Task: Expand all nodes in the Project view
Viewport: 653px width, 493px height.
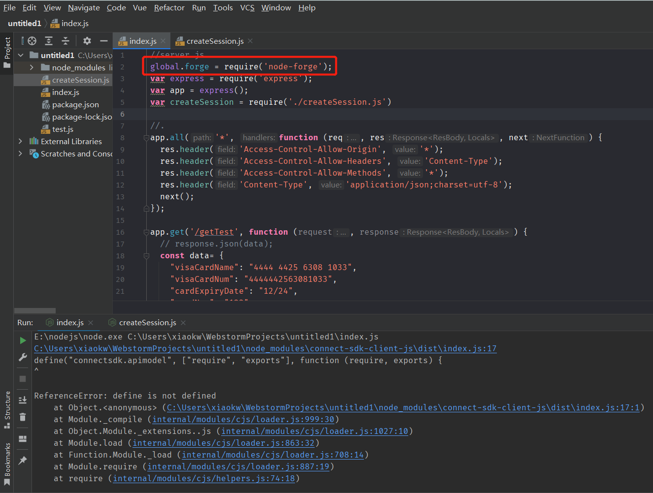Action: [49, 41]
